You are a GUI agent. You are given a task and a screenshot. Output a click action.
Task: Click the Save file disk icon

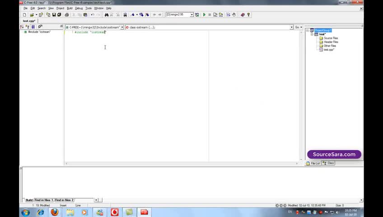point(54,14)
